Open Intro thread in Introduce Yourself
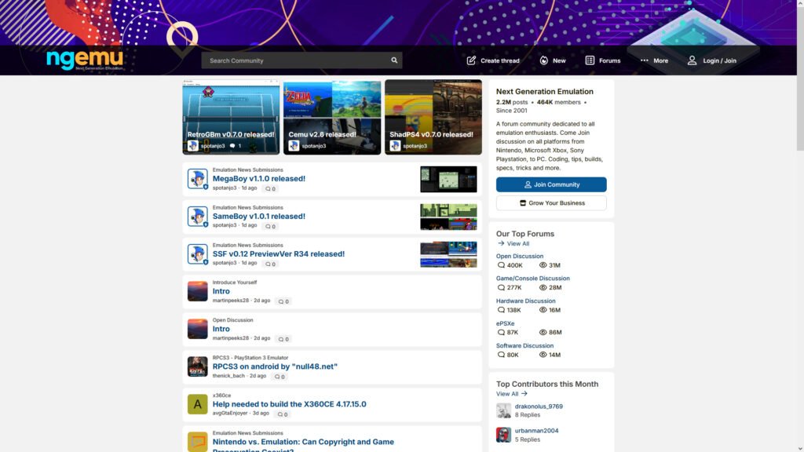 coord(221,291)
